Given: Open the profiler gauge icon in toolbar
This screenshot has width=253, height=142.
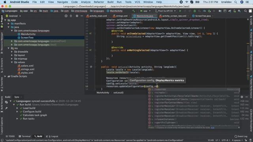Looking at the screenshot, I should coord(204,11).
